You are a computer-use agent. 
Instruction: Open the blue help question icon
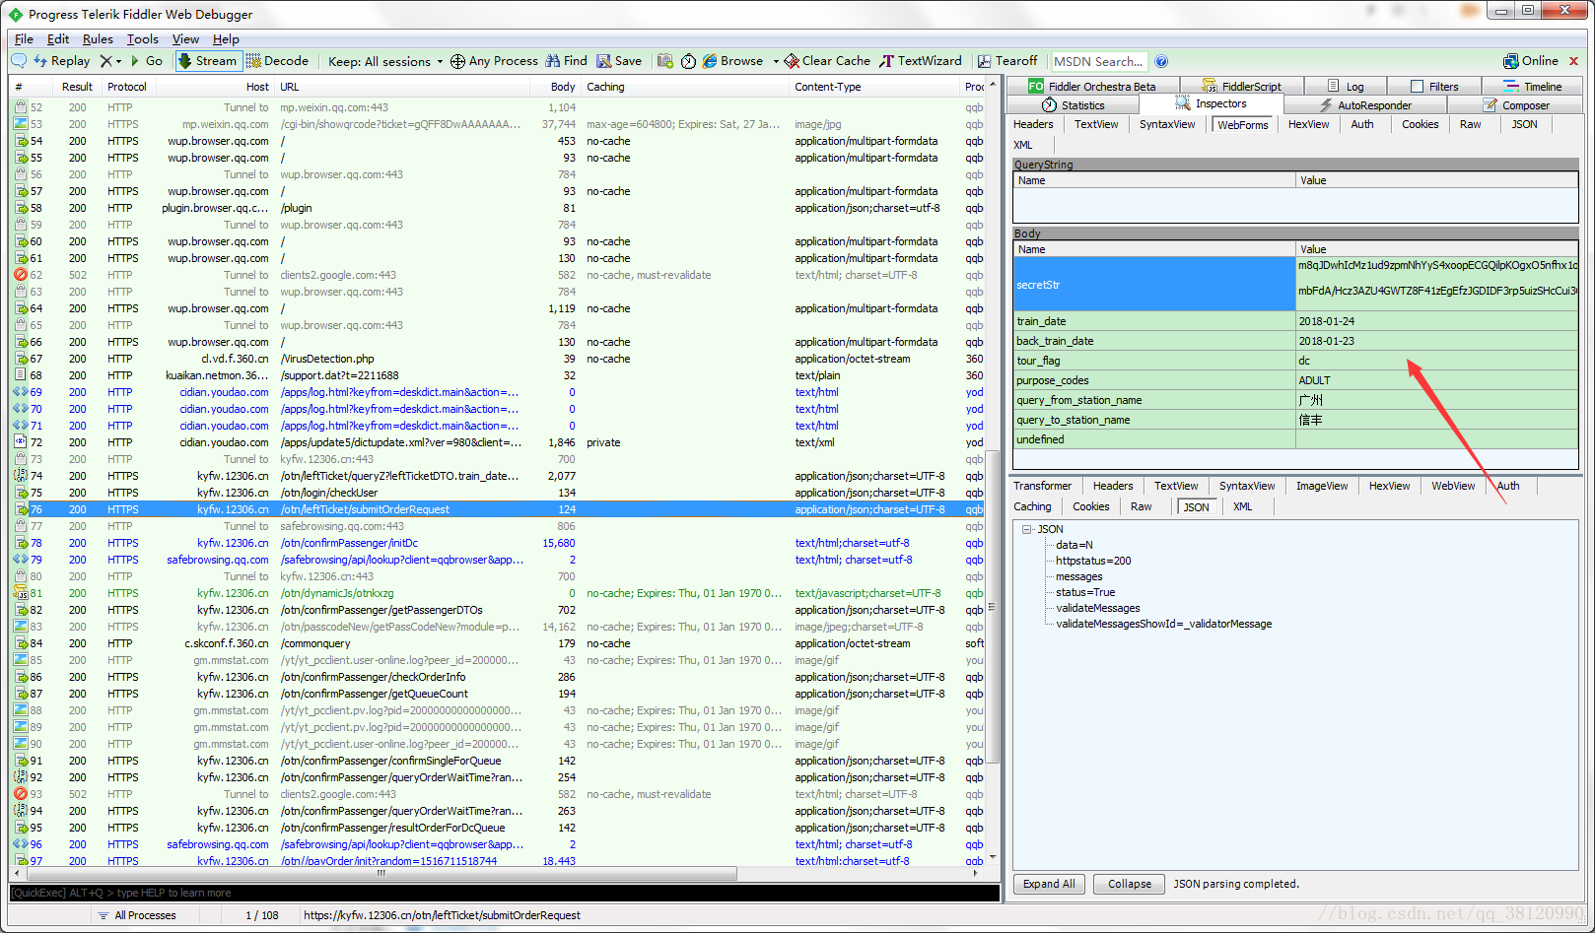click(1161, 61)
